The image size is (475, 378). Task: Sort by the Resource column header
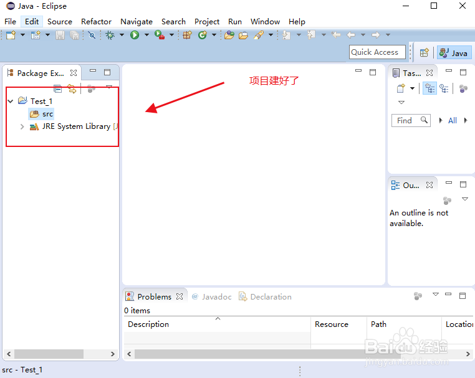pyautogui.click(x=338, y=324)
